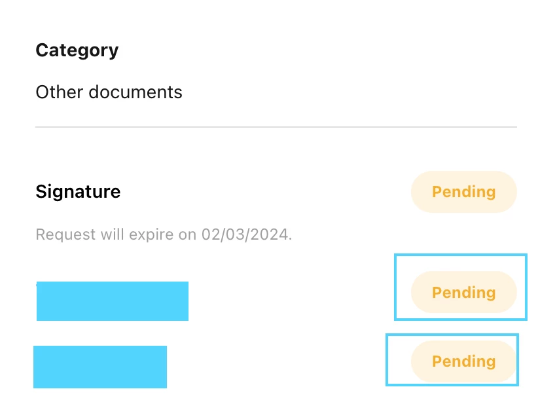Click the word documents in category value
The height and width of the screenshot is (406, 538).
(135, 92)
